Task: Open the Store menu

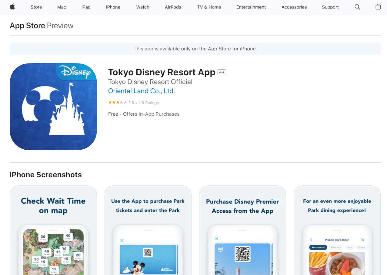Action: 36,7
